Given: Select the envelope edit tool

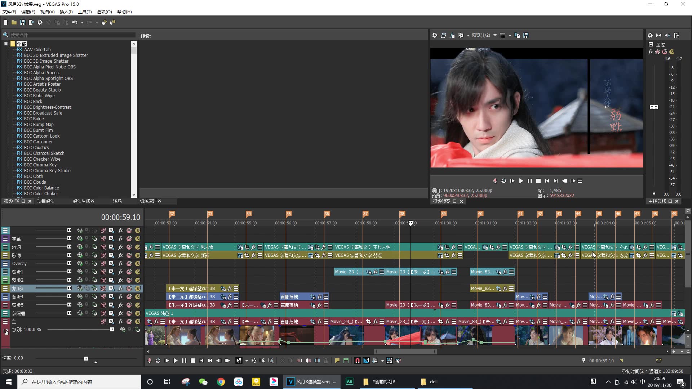Looking at the screenshot, I should (254, 361).
